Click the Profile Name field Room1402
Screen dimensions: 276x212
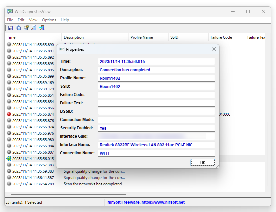point(156,78)
